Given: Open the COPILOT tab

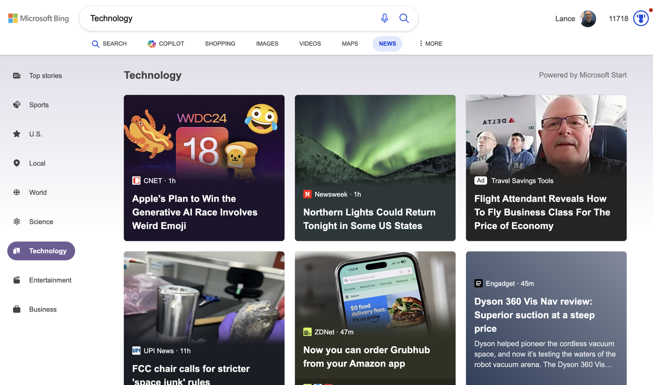Looking at the screenshot, I should 166,44.
